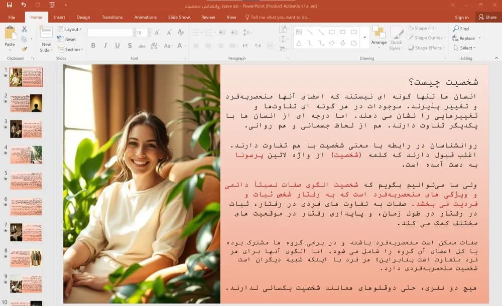Open Quick Styles dropdown

[397, 39]
